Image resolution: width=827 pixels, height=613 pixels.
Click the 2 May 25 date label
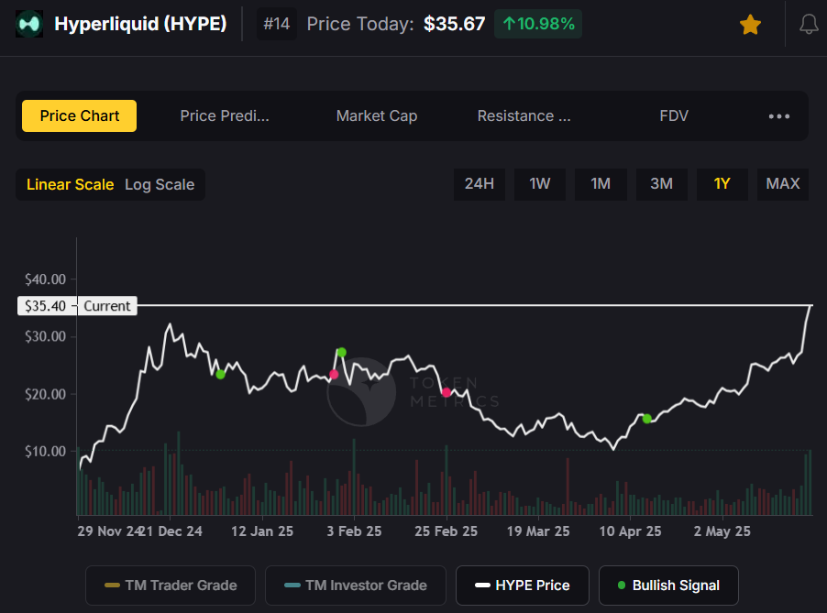point(722,531)
